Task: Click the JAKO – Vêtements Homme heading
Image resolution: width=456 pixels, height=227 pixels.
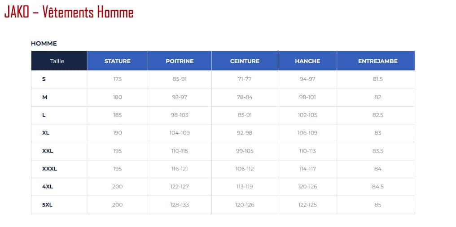Action: tap(69, 13)
